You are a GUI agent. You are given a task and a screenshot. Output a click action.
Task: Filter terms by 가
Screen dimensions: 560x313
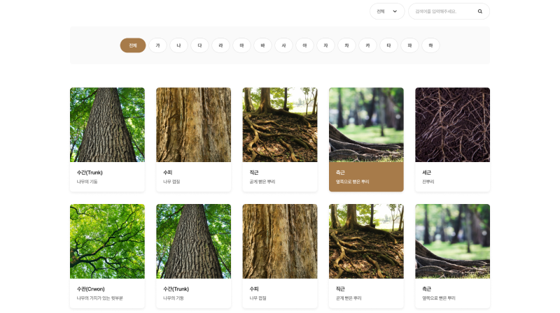coord(157,45)
